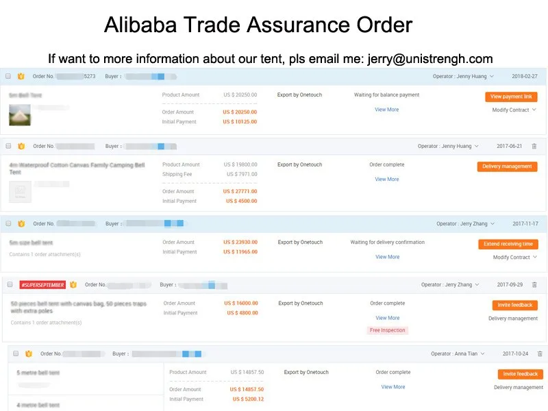Click Extend receiving time button
This screenshot has width=548, height=411.
508,244
